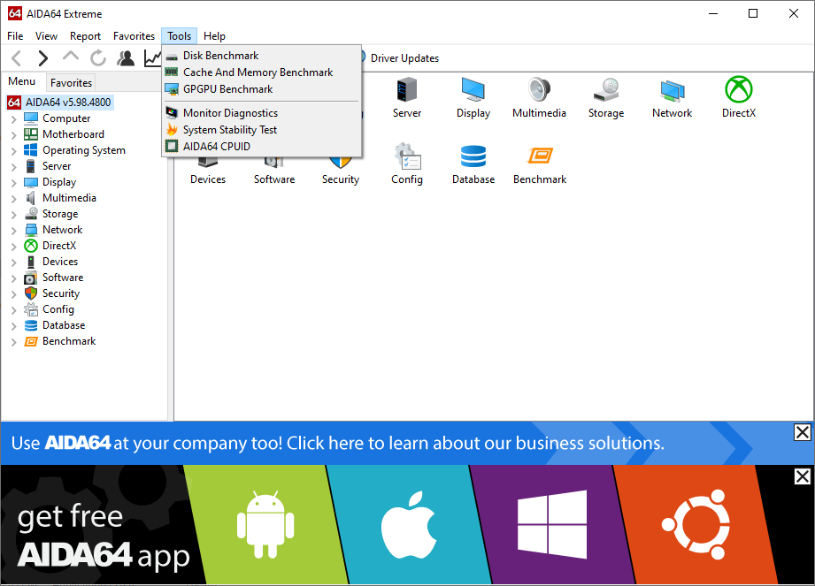
Task: Expand the Server tree node arrow
Action: coord(13,167)
